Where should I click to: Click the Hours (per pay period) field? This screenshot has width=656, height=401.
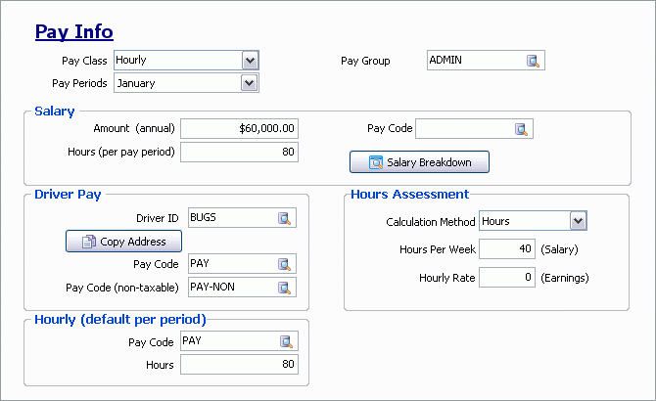[x=239, y=152]
